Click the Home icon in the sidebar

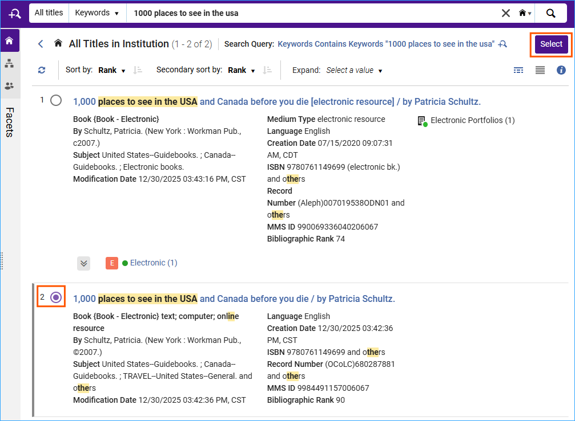coord(9,40)
